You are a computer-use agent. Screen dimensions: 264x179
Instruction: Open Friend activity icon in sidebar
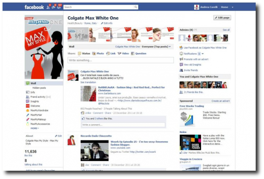coord(28,97)
